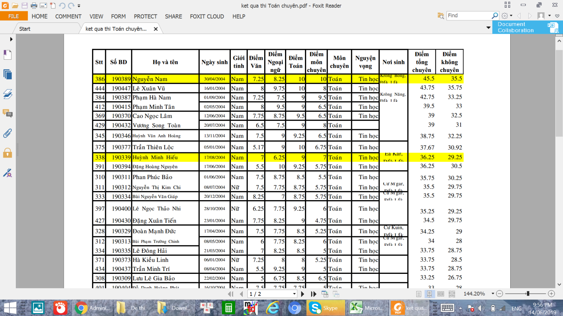The image size is (563, 316).
Task: Open the attachments paperclip panel
Action: pos(7,133)
